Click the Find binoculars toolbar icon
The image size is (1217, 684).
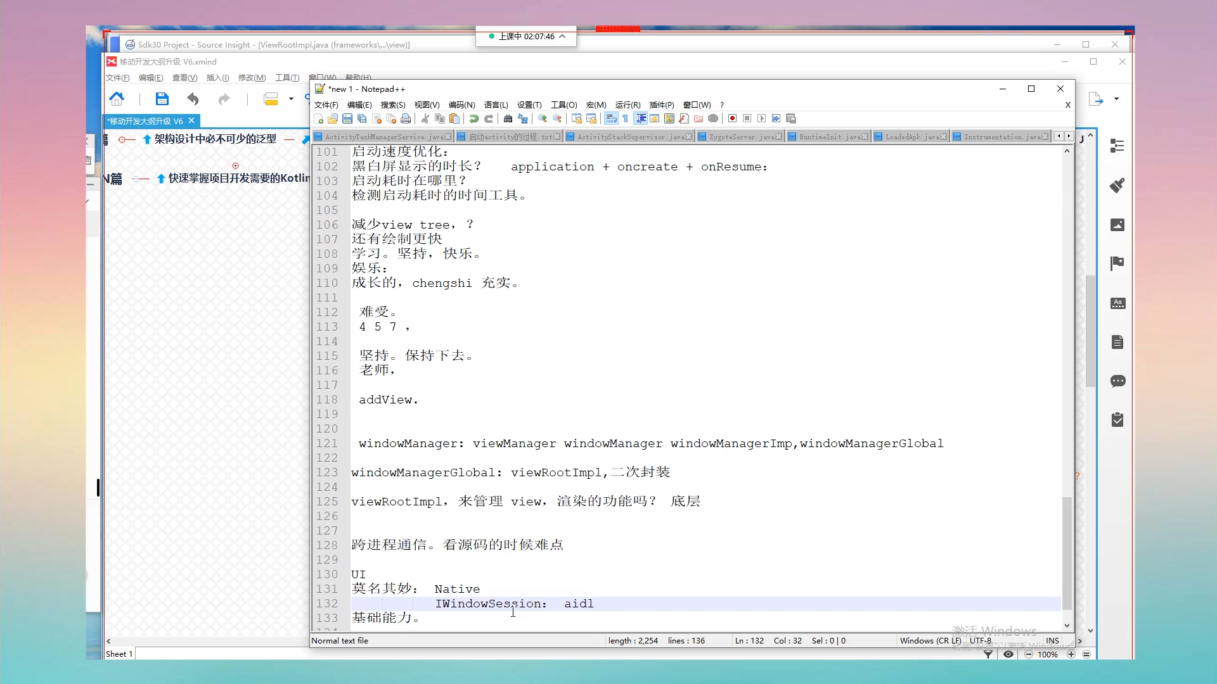508,118
